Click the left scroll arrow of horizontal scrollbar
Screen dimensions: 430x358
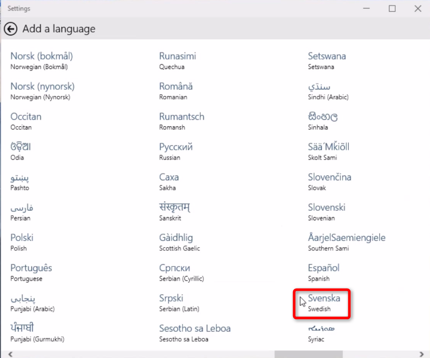[10, 354]
